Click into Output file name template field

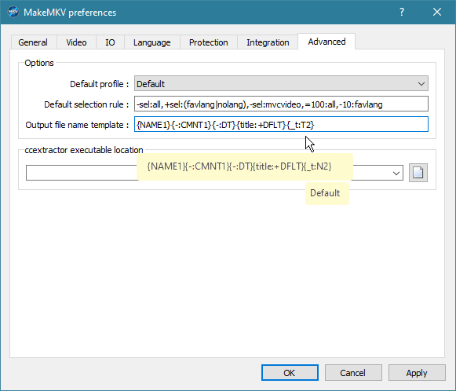(x=281, y=124)
